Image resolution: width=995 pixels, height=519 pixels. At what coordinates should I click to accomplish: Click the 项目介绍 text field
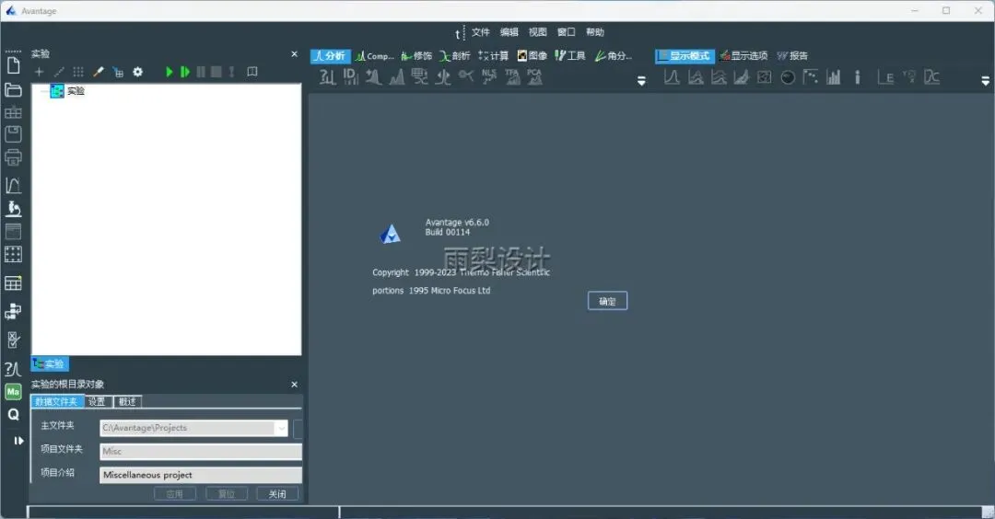tap(201, 475)
